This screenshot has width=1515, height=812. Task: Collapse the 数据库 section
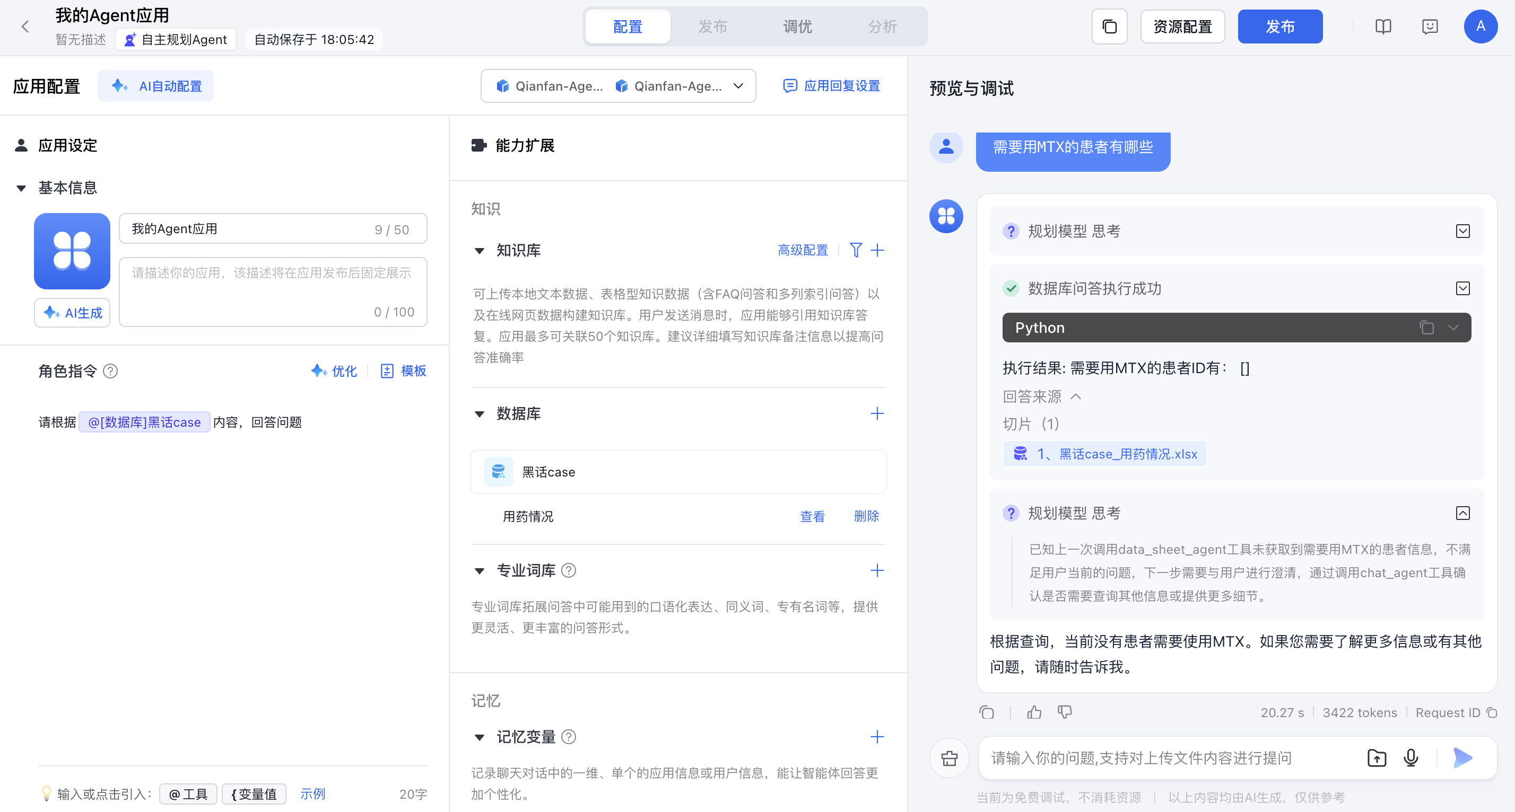pos(480,414)
